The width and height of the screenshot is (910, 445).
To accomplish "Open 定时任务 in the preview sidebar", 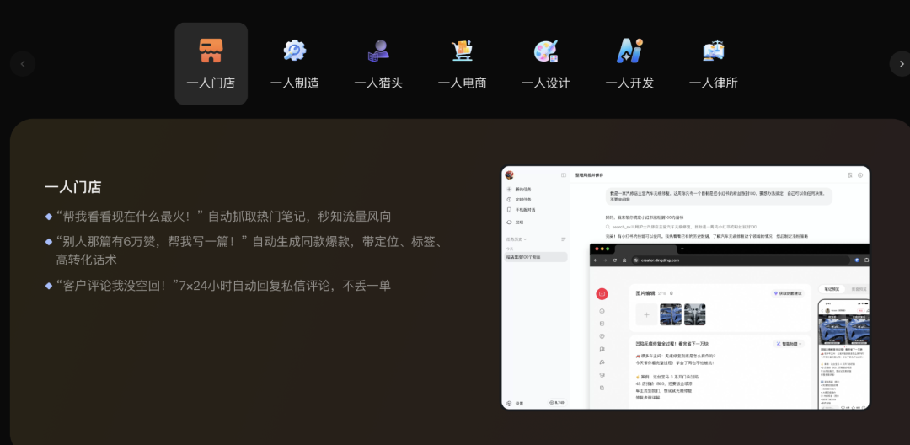I will (523, 200).
